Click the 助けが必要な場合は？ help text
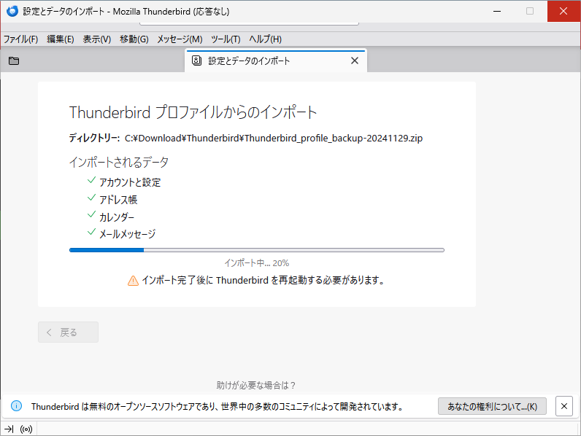 (256, 385)
